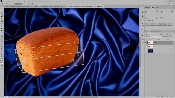Open the Info panel flyout menu
The image size is (175, 98).
coord(174,8)
